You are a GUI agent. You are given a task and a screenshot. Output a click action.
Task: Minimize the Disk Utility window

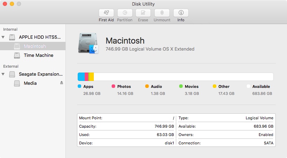[x=12, y=4]
